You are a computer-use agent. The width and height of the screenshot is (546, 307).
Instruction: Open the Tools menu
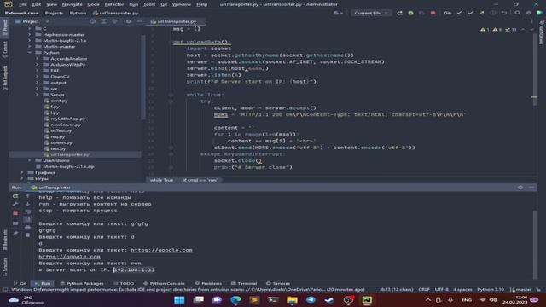149,4
